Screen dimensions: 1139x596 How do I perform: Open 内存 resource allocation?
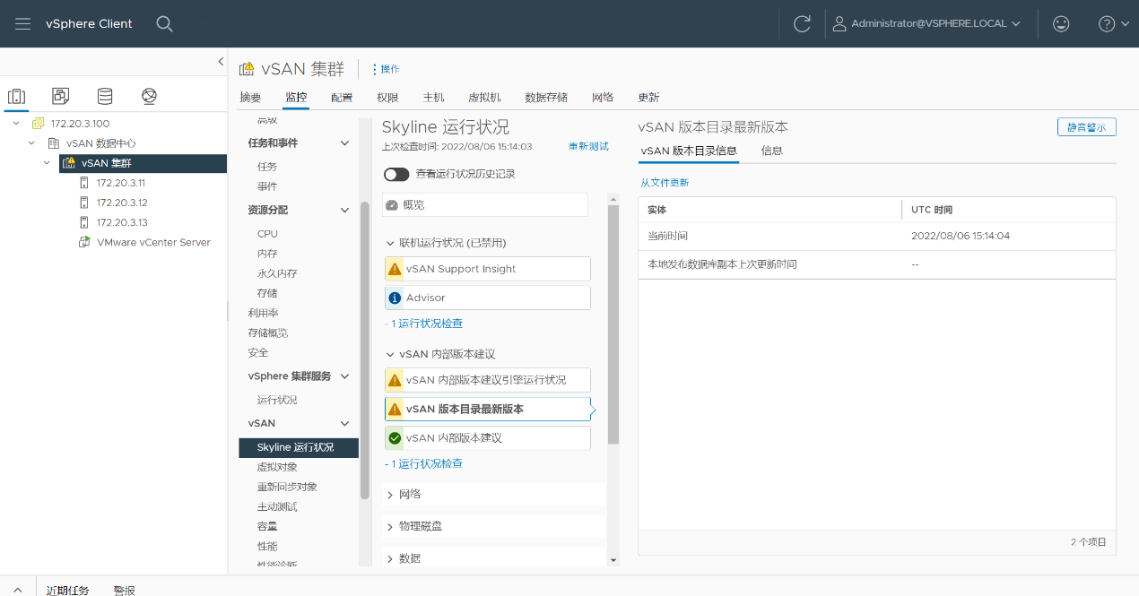(x=267, y=254)
